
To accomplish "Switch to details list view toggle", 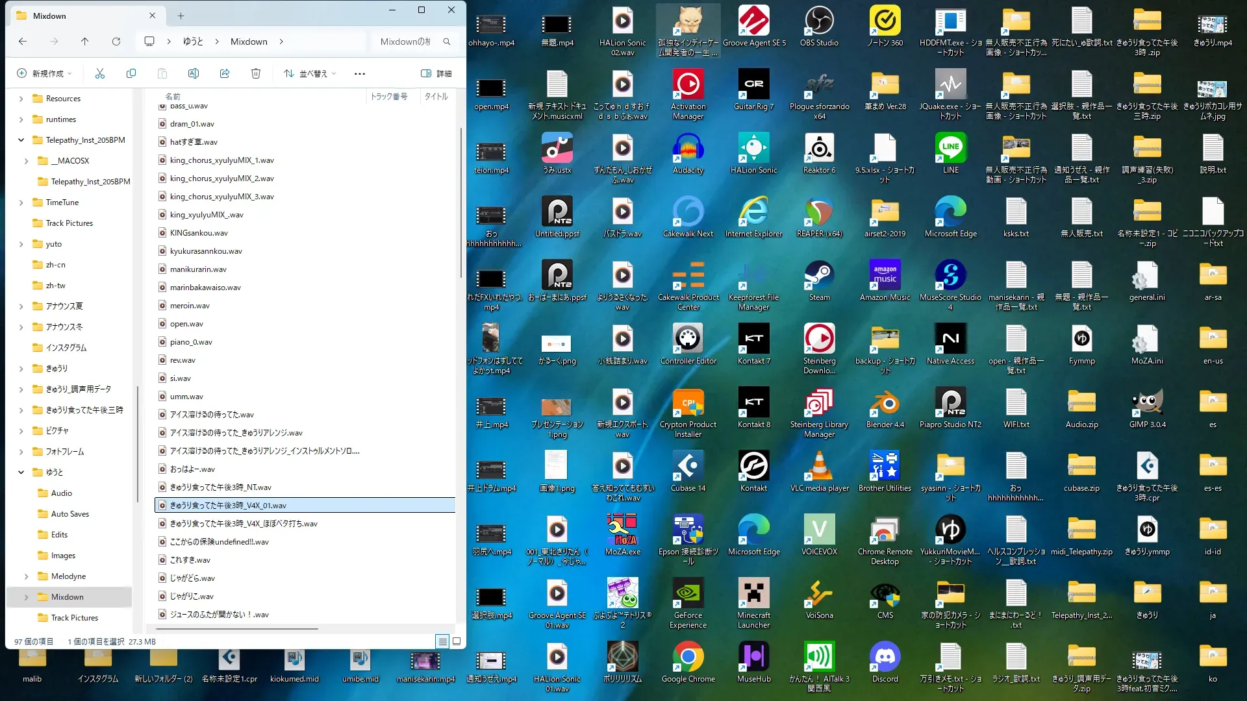I will [x=442, y=641].
